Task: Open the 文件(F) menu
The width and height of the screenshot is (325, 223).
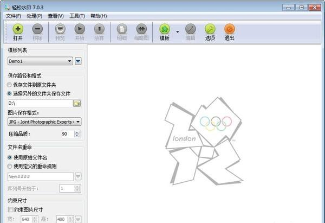Action: coord(14,16)
